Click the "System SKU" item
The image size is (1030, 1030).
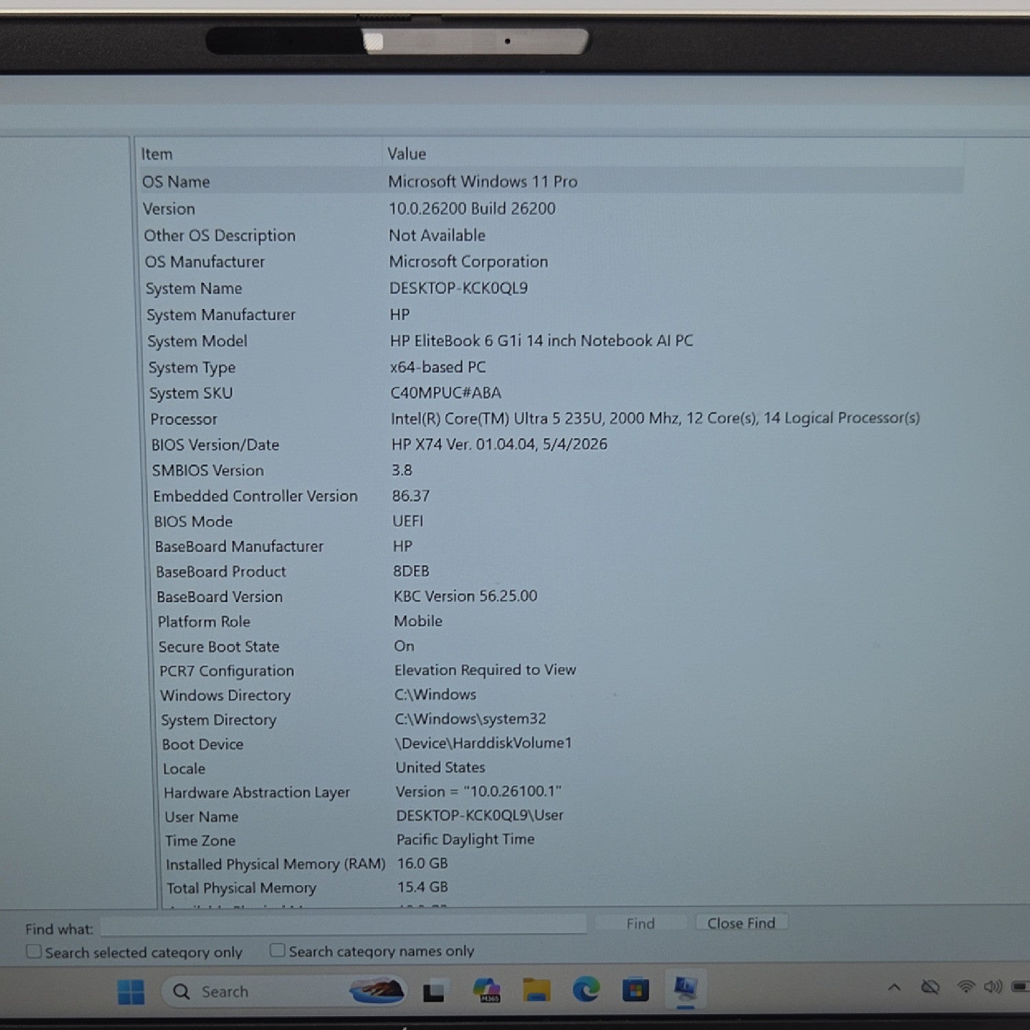coord(191,393)
